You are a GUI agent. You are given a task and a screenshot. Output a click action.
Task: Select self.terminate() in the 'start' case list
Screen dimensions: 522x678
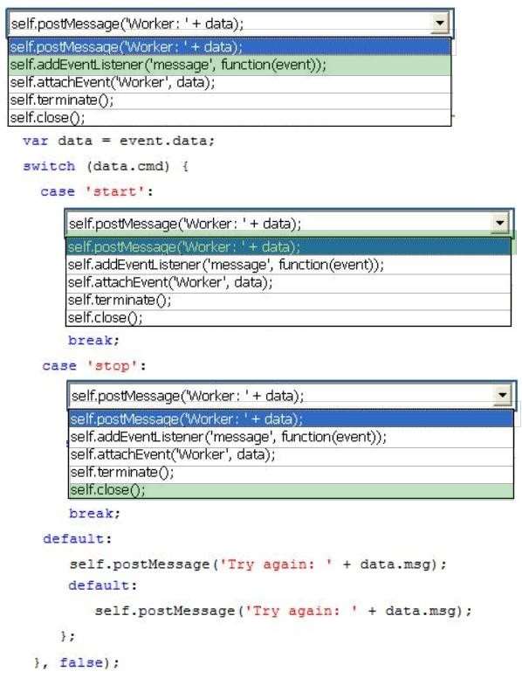288,301
